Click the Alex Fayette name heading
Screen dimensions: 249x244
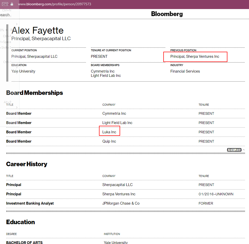click(37, 30)
